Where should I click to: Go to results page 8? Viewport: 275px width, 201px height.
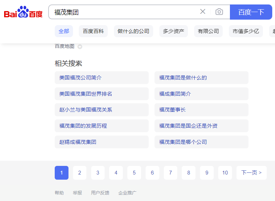click(189, 173)
